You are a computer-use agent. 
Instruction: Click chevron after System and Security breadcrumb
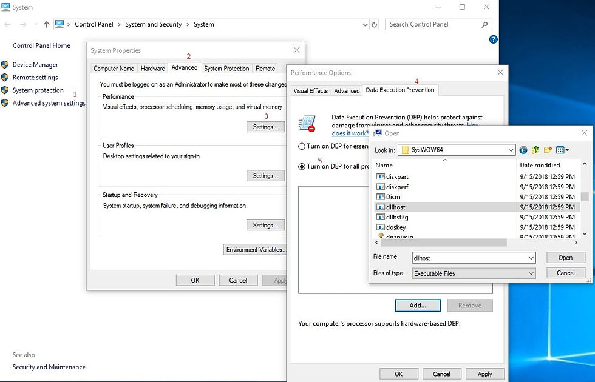click(188, 25)
